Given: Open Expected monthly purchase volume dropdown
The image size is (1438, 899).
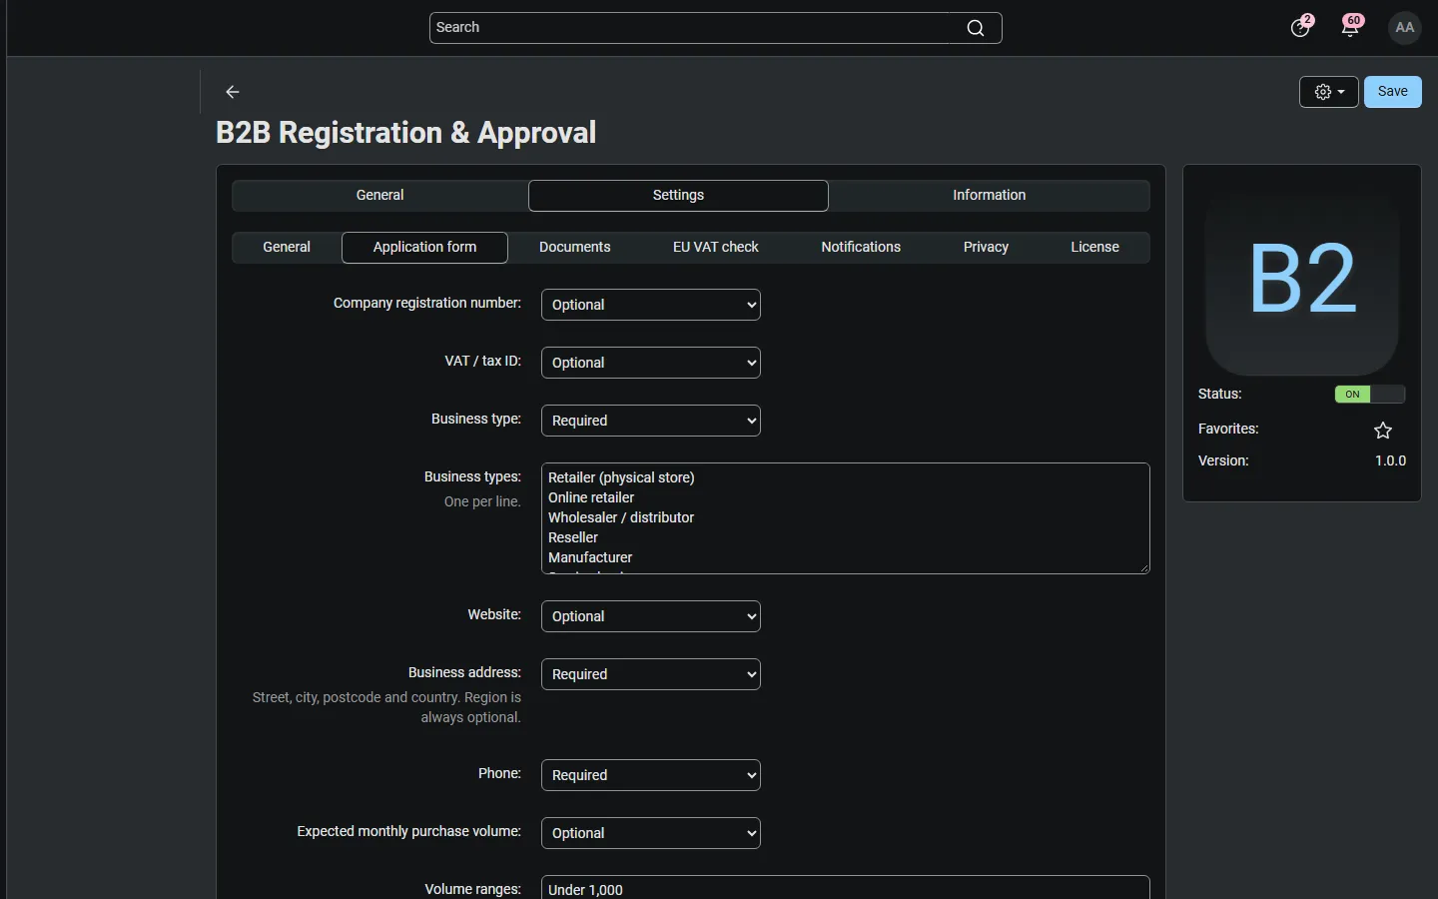Looking at the screenshot, I should (651, 833).
